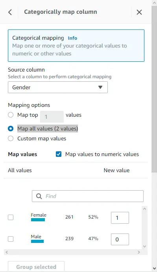Click the values list scroll down arrow

144,246
